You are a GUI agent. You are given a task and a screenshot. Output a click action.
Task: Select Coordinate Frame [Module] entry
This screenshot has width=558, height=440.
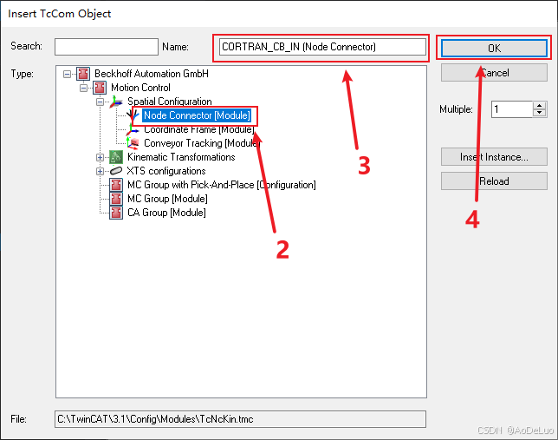(198, 129)
